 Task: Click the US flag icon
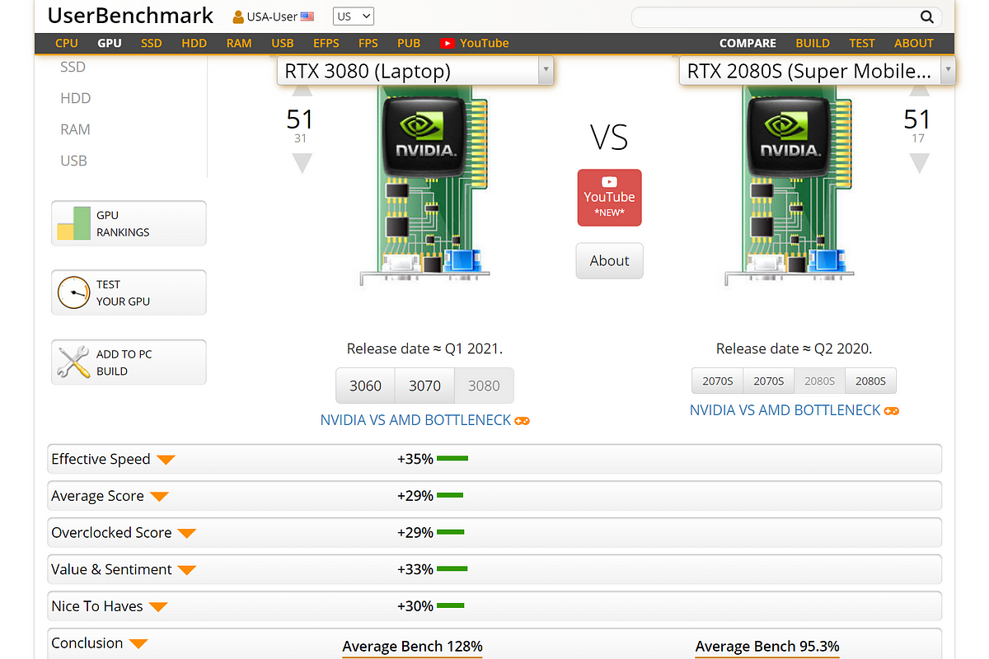[x=307, y=16]
